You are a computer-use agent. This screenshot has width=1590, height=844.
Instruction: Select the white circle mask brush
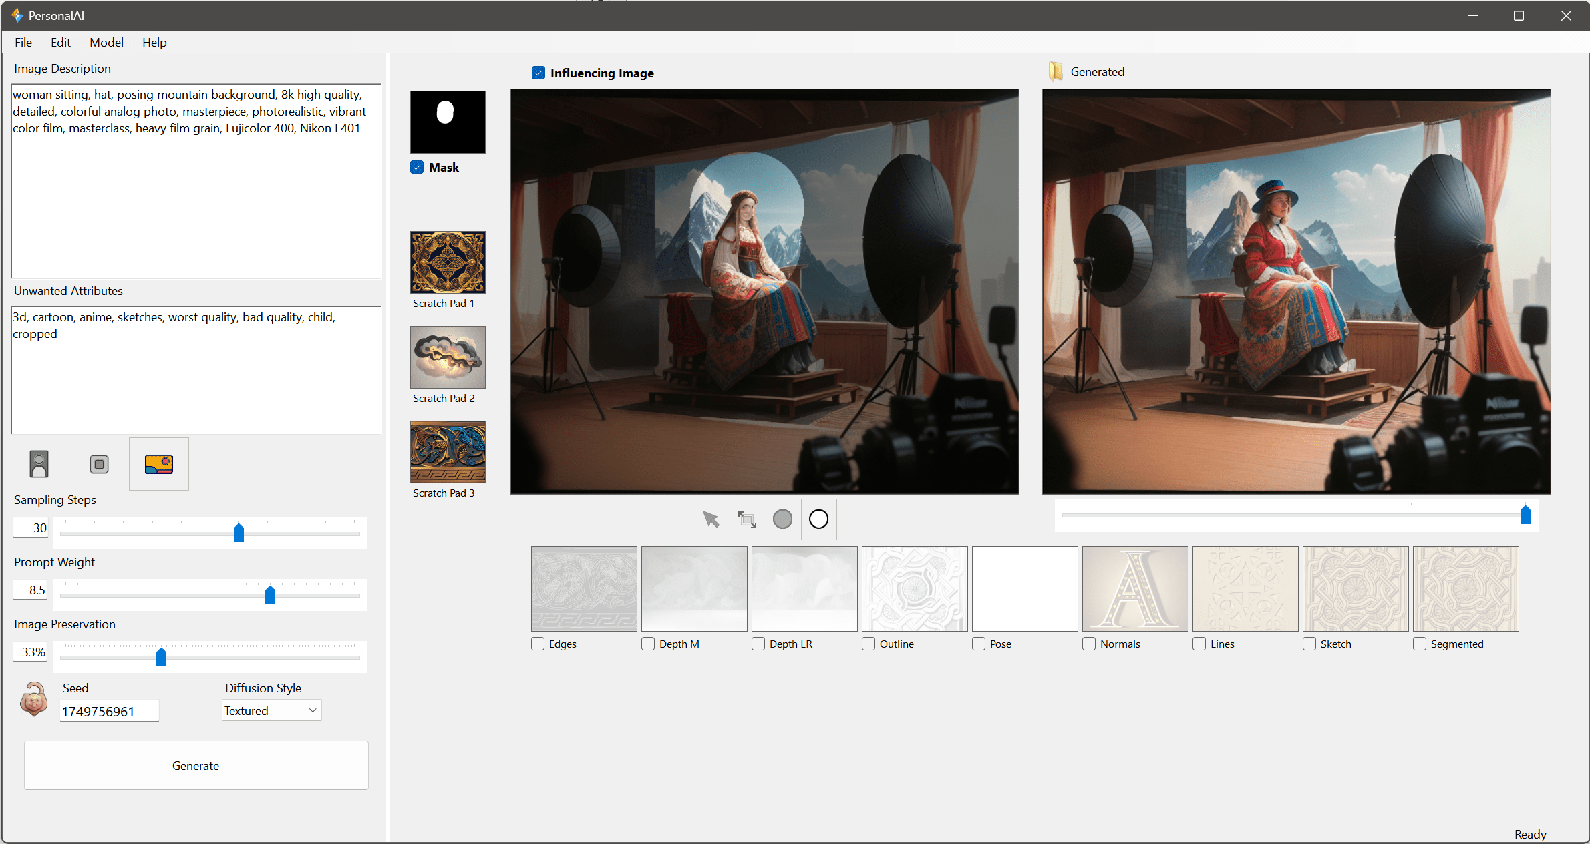click(x=818, y=519)
